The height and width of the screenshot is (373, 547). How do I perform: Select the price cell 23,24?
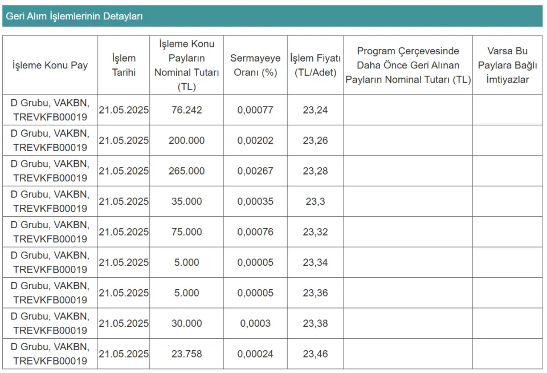pos(315,110)
